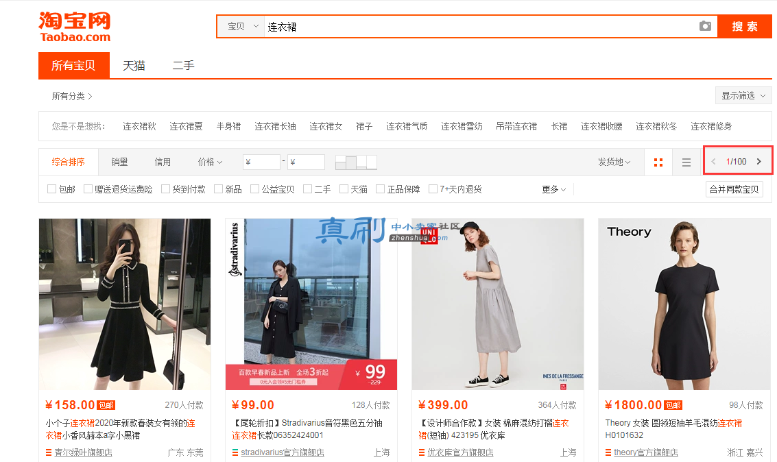Select the 销量 sort tab
This screenshot has width=777, height=462.
(119, 162)
